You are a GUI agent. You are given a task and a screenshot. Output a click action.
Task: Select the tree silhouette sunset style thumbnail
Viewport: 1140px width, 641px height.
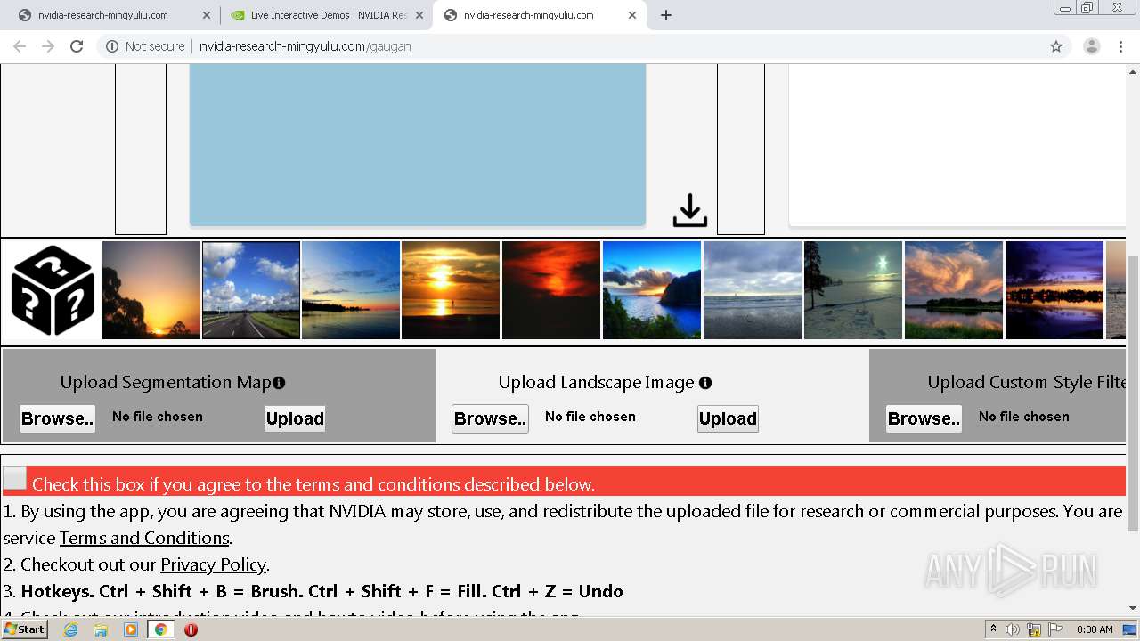(x=151, y=290)
